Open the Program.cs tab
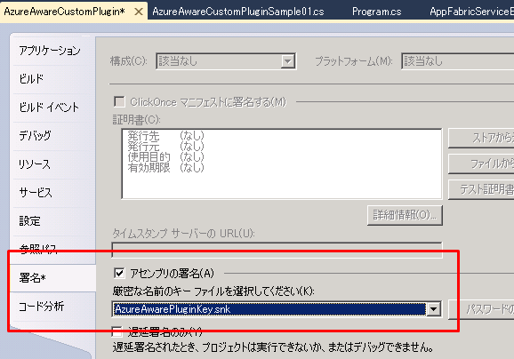514x359 pixels. [x=377, y=12]
